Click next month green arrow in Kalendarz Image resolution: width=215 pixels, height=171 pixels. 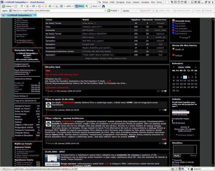click(x=196, y=67)
